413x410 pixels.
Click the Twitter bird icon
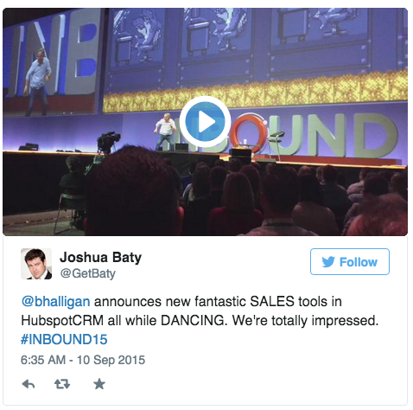point(328,262)
